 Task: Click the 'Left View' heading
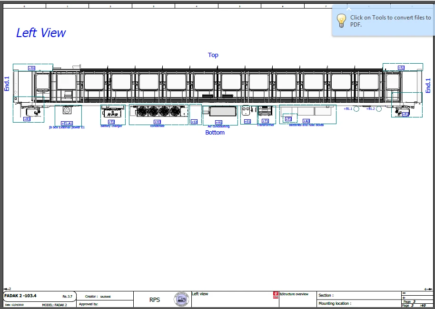(x=41, y=33)
